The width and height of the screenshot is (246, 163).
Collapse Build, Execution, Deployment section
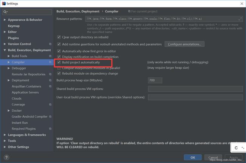[5, 50]
